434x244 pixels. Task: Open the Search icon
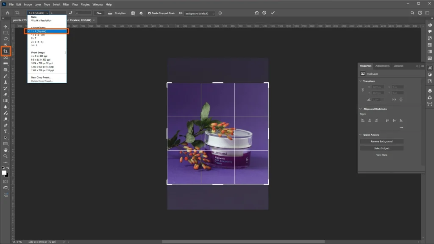click(412, 13)
